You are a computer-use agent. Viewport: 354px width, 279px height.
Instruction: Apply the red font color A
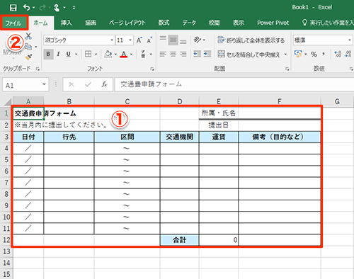point(124,55)
